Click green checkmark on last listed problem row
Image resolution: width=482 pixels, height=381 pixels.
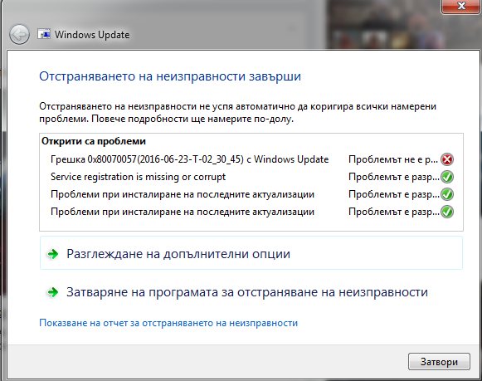[x=447, y=212]
